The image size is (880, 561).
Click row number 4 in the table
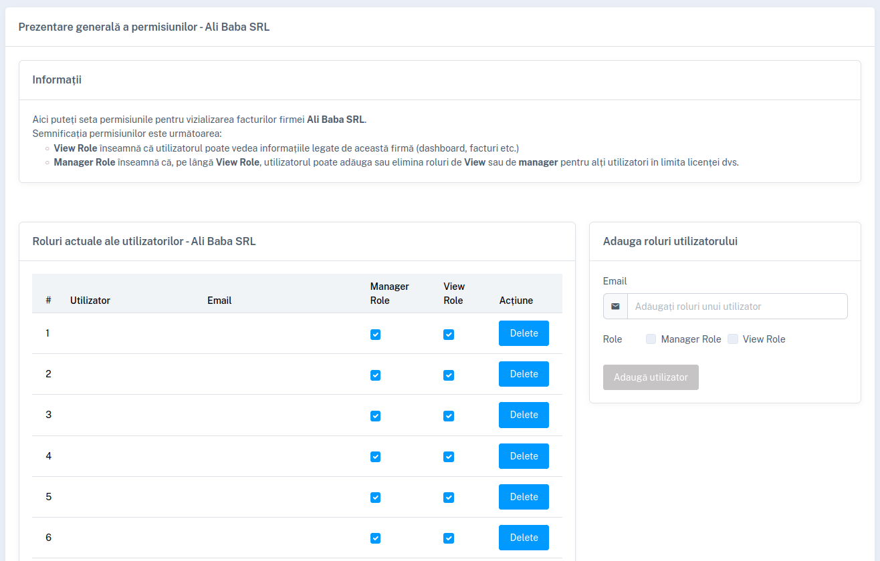tap(48, 456)
